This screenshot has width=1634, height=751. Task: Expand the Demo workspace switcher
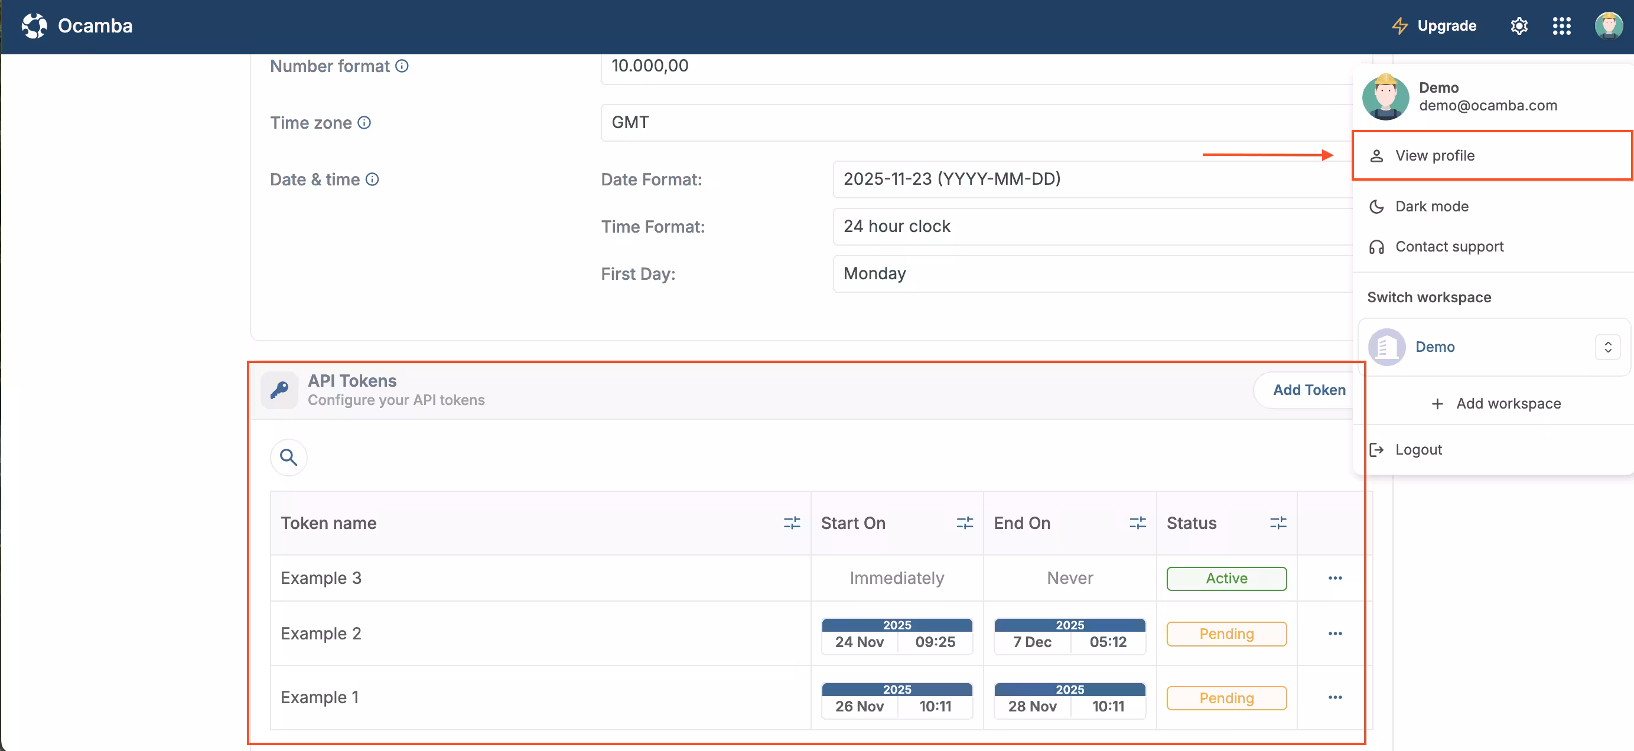tap(1607, 347)
